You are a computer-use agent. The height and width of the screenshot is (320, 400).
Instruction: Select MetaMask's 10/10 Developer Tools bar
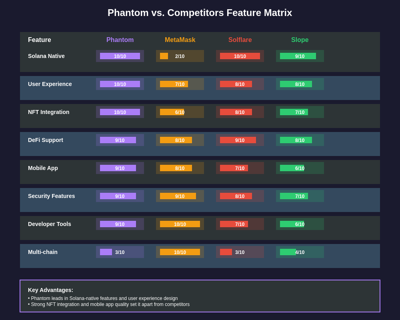(x=180, y=224)
